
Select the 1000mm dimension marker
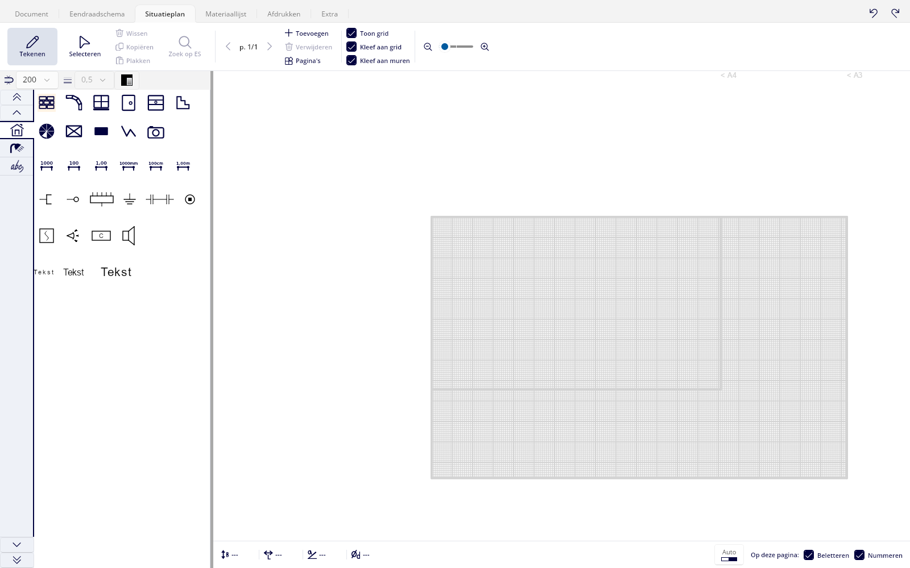click(129, 166)
